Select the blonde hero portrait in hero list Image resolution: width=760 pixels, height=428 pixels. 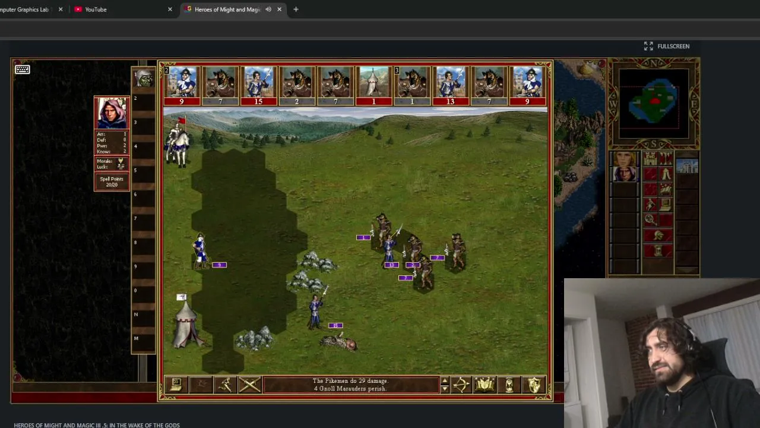625,159
